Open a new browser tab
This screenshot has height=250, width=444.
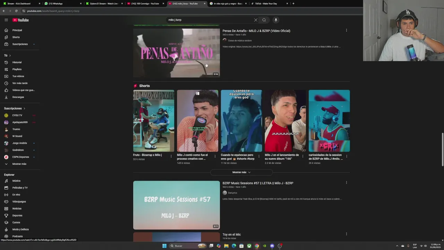tap(293, 3)
